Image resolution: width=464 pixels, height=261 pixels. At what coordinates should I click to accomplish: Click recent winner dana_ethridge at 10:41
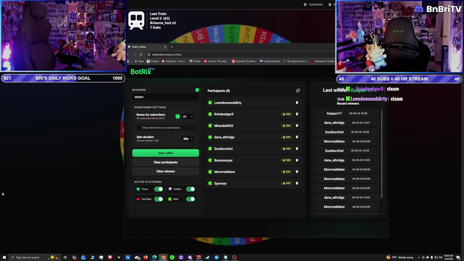tap(347, 123)
